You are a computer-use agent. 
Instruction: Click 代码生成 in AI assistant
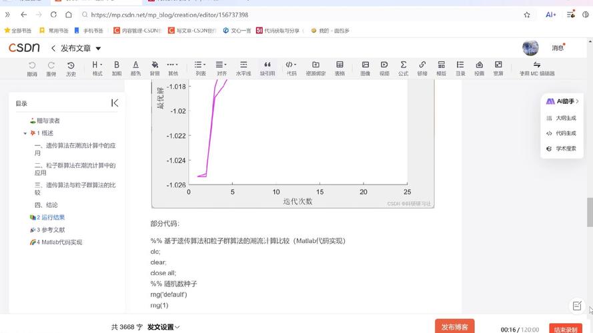tap(561, 133)
